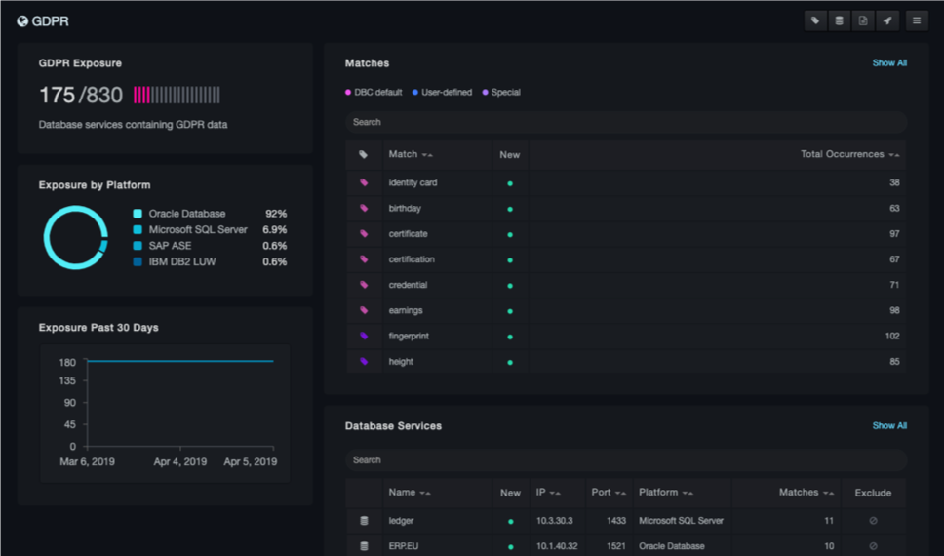Click Show All link in Database Services

[889, 425]
